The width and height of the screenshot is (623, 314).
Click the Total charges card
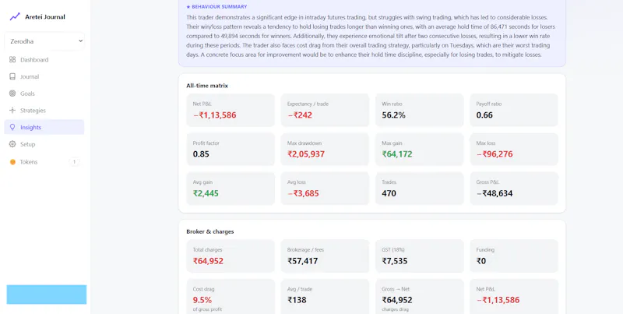(x=231, y=256)
